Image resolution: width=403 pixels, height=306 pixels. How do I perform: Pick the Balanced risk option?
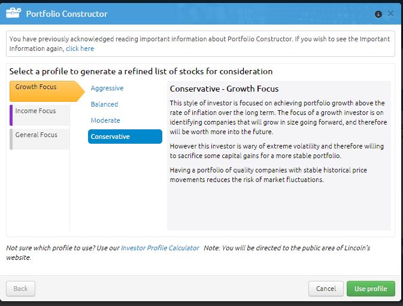pos(104,104)
